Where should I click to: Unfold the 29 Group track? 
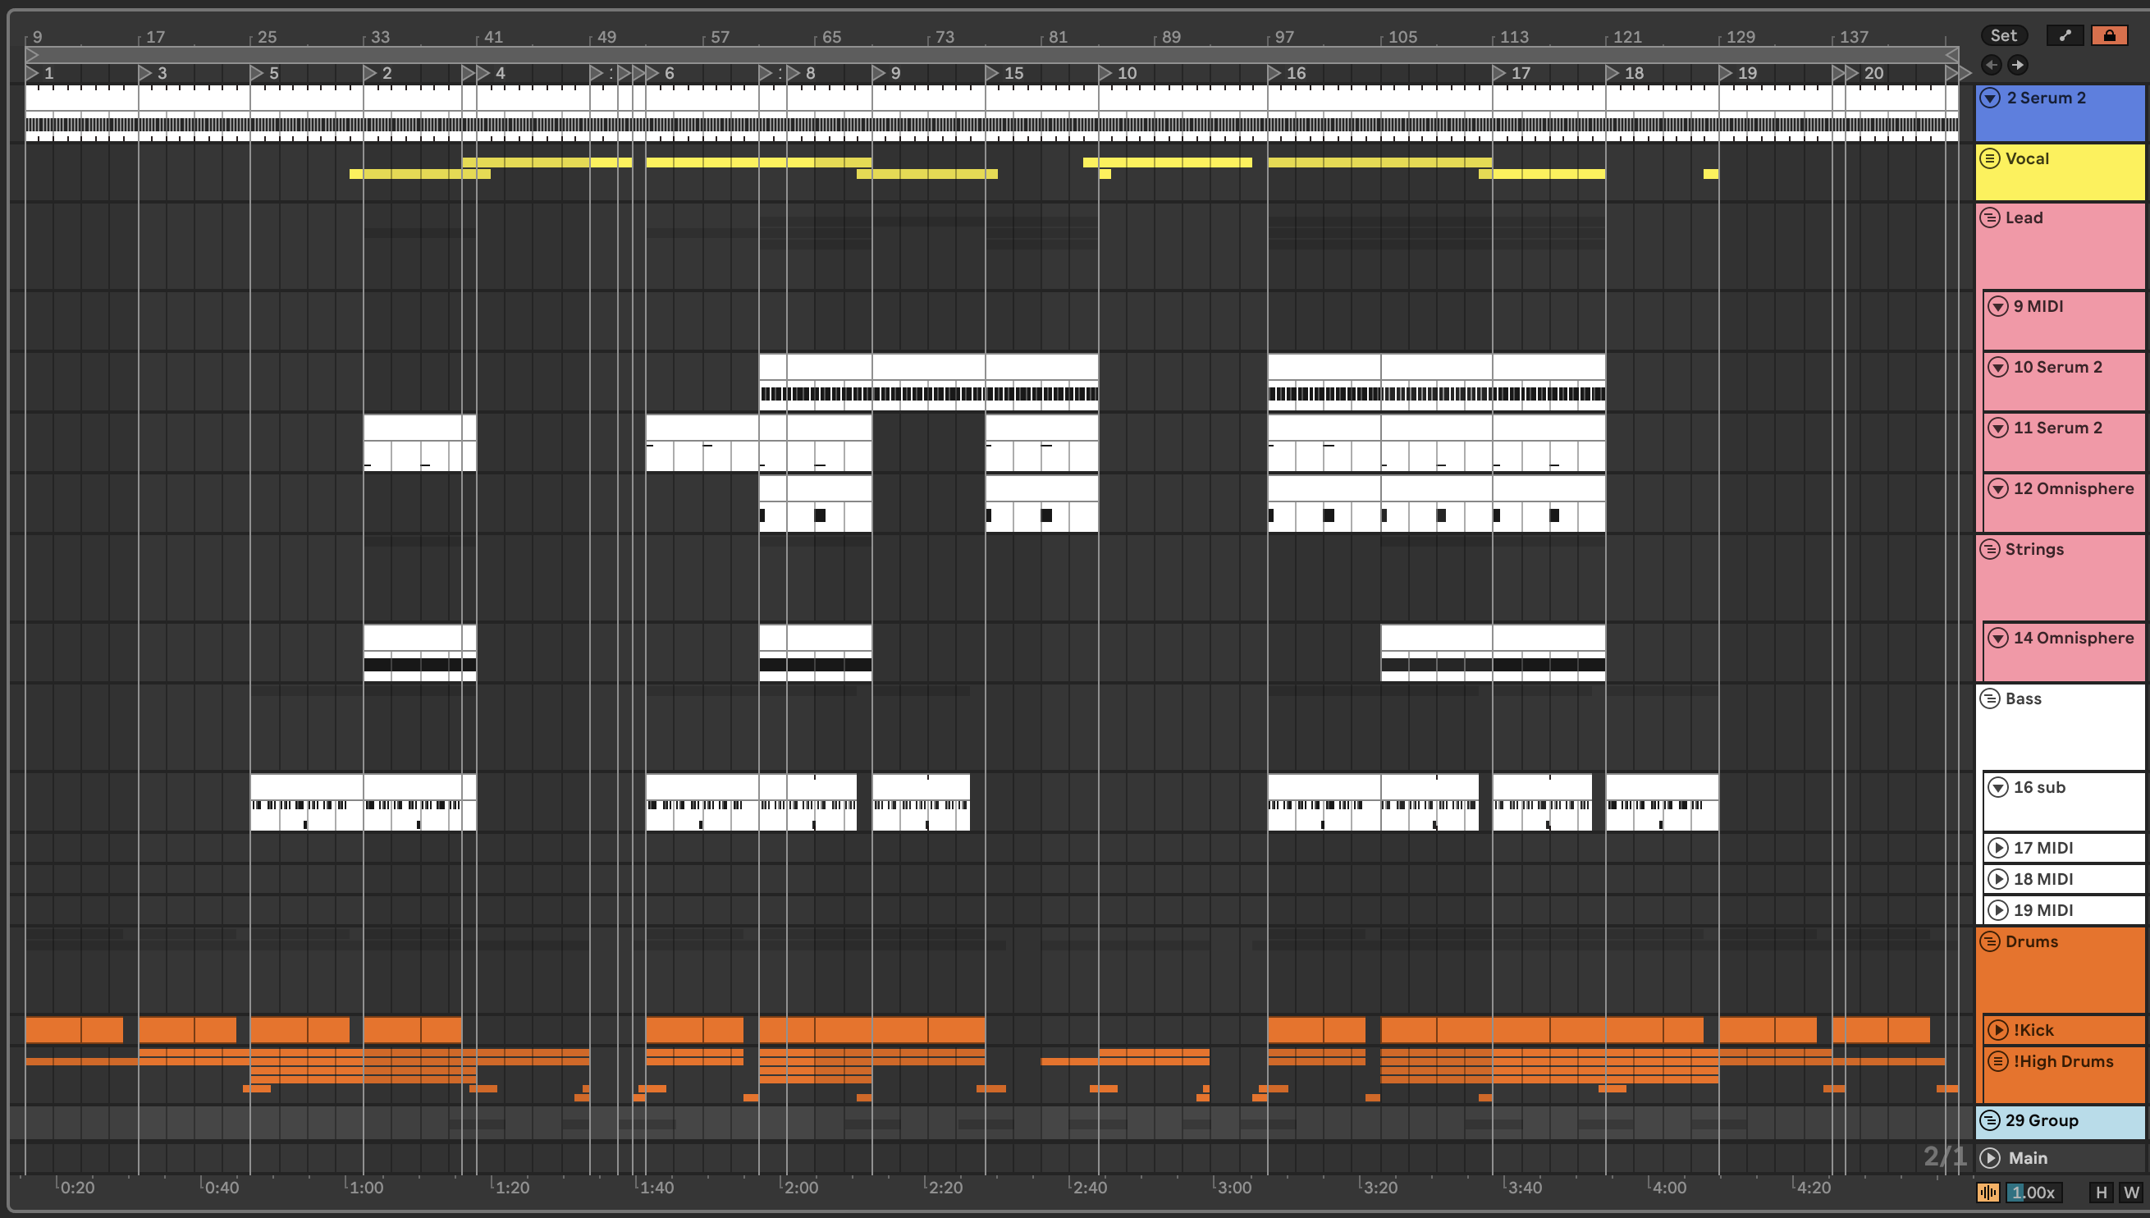click(1990, 1120)
